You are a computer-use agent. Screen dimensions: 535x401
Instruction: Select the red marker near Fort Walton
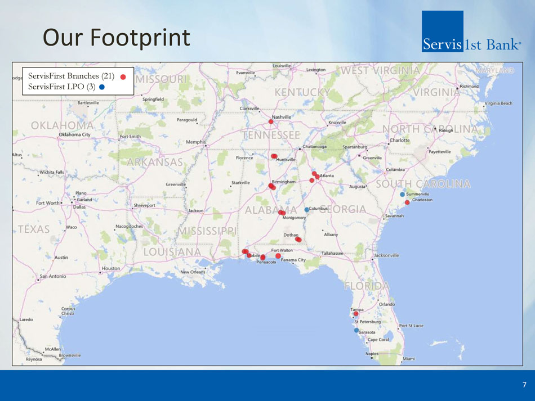click(278, 256)
